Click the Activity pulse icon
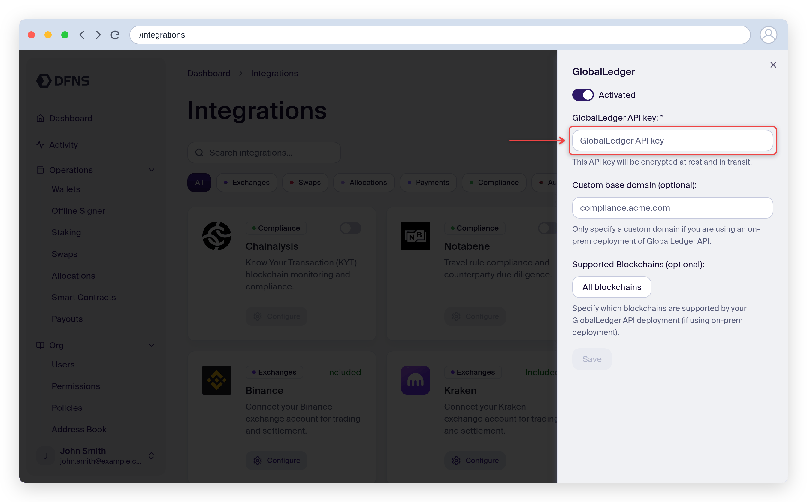This screenshot has width=807, height=502. tap(40, 145)
